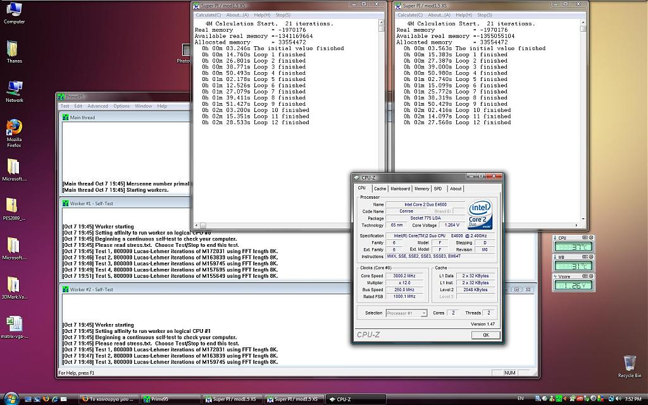The image size is (648, 405).
Task: Click the Prime95 title bar icon
Action: point(61,97)
